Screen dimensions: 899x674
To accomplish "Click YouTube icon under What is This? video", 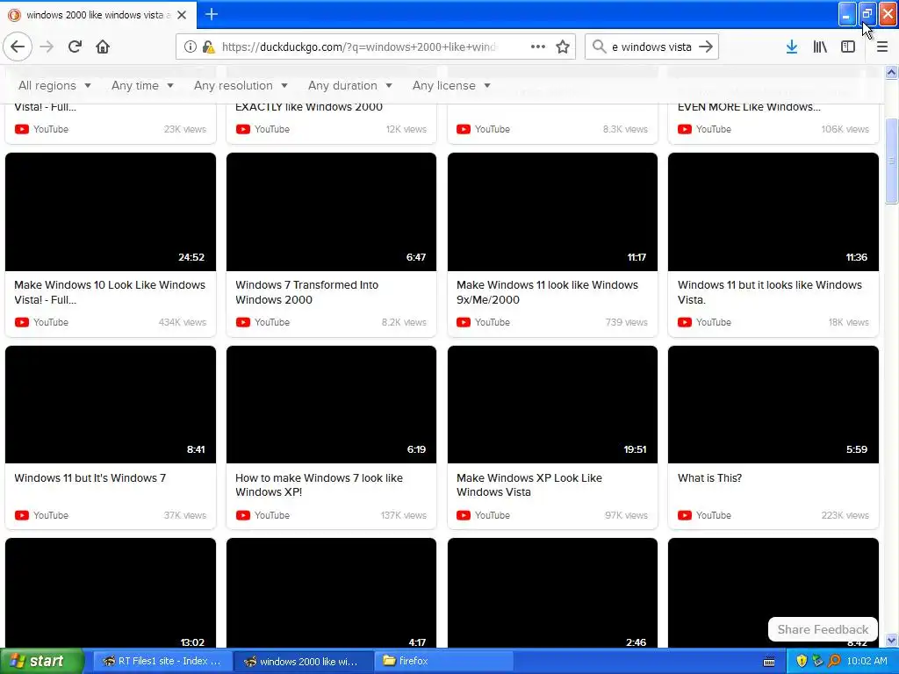I will pos(685,515).
